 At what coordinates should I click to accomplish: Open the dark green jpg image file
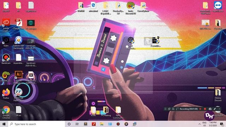click(31, 24)
